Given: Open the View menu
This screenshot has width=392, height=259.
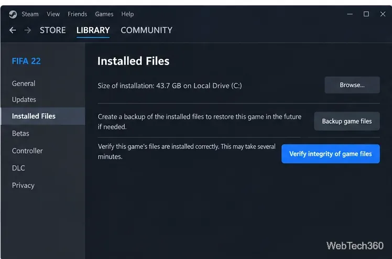Looking at the screenshot, I should pyautogui.click(x=53, y=14).
